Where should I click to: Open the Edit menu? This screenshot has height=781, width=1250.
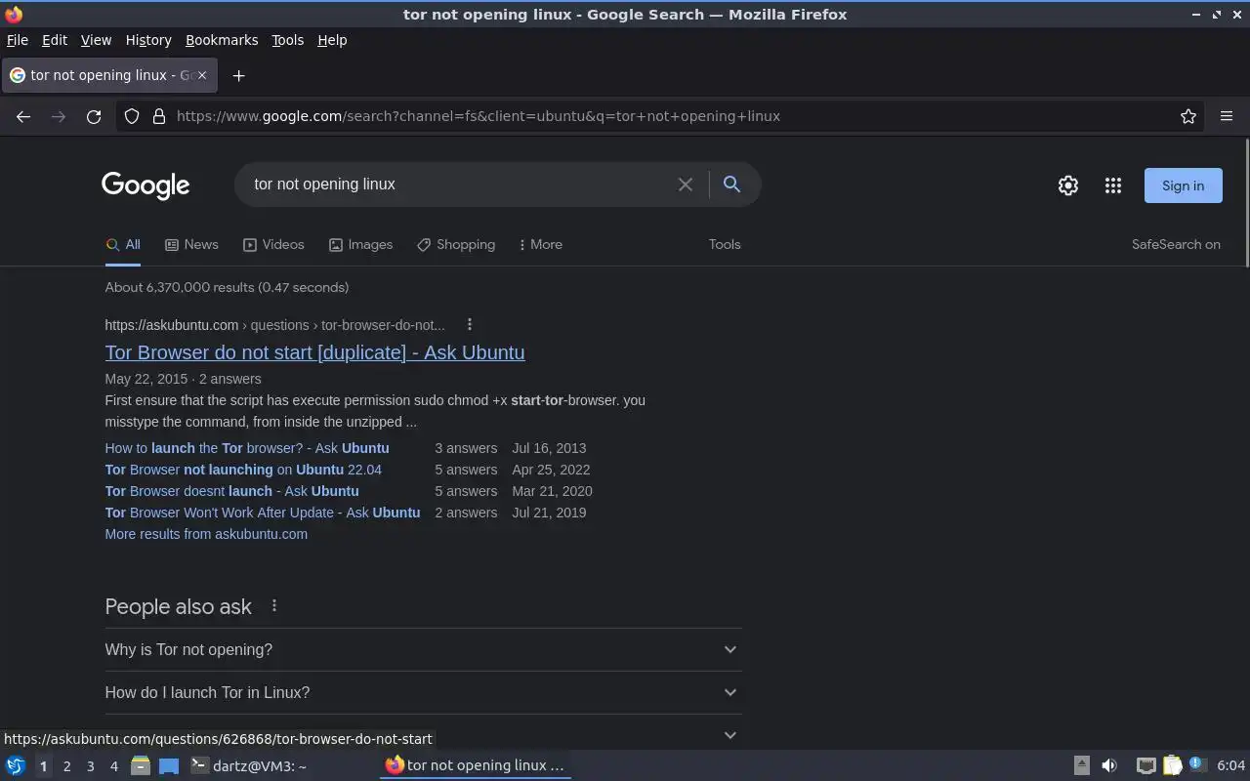pos(55,40)
